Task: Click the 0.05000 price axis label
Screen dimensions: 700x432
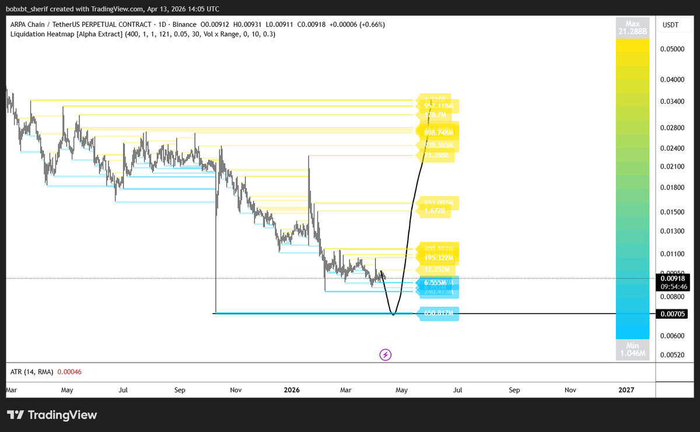Action: click(671, 50)
